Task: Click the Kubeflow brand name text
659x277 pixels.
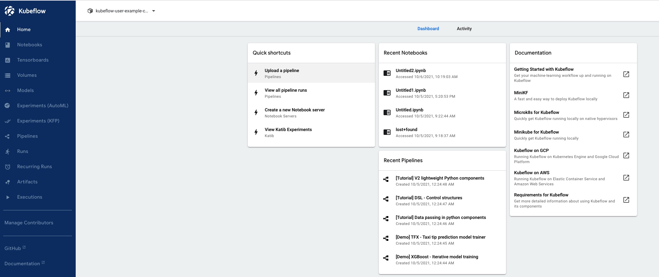Action: [x=32, y=11]
